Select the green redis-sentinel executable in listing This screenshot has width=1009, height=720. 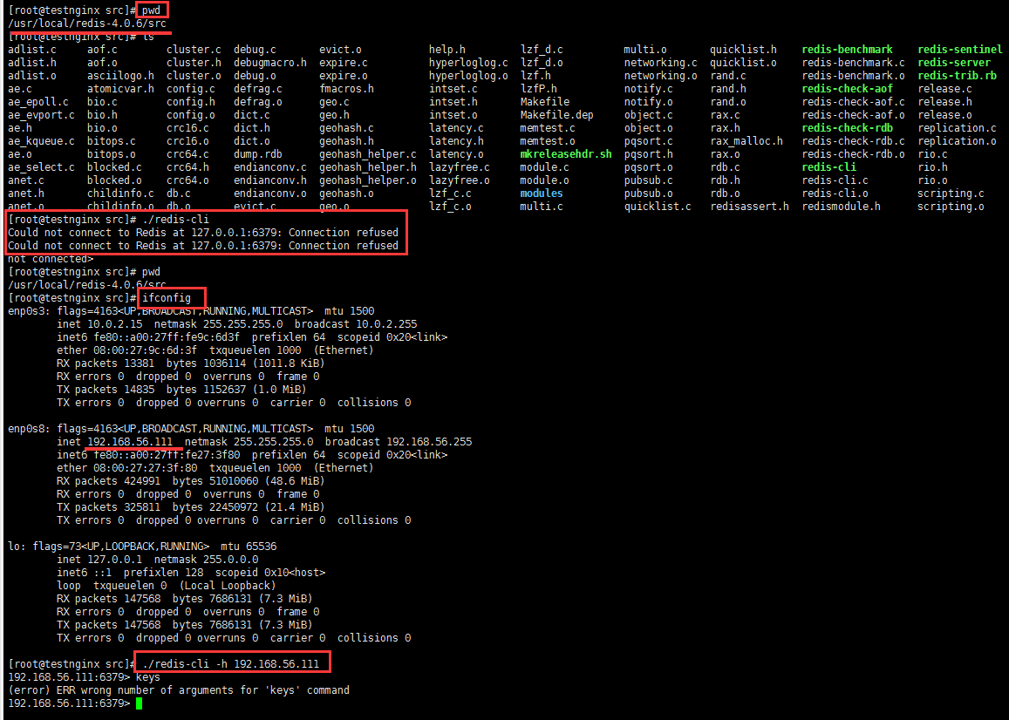pyautogui.click(x=959, y=50)
